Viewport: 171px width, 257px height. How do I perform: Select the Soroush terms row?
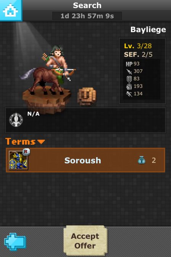point(85,160)
